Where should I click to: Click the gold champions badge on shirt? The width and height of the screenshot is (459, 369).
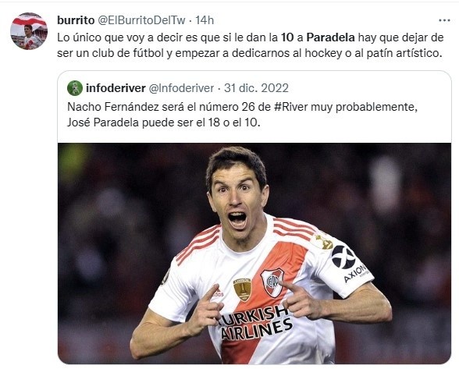pyautogui.click(x=242, y=289)
